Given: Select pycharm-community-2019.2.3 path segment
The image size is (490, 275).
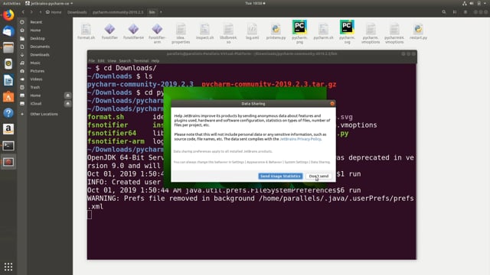Looking at the screenshot, I should coord(118,12).
